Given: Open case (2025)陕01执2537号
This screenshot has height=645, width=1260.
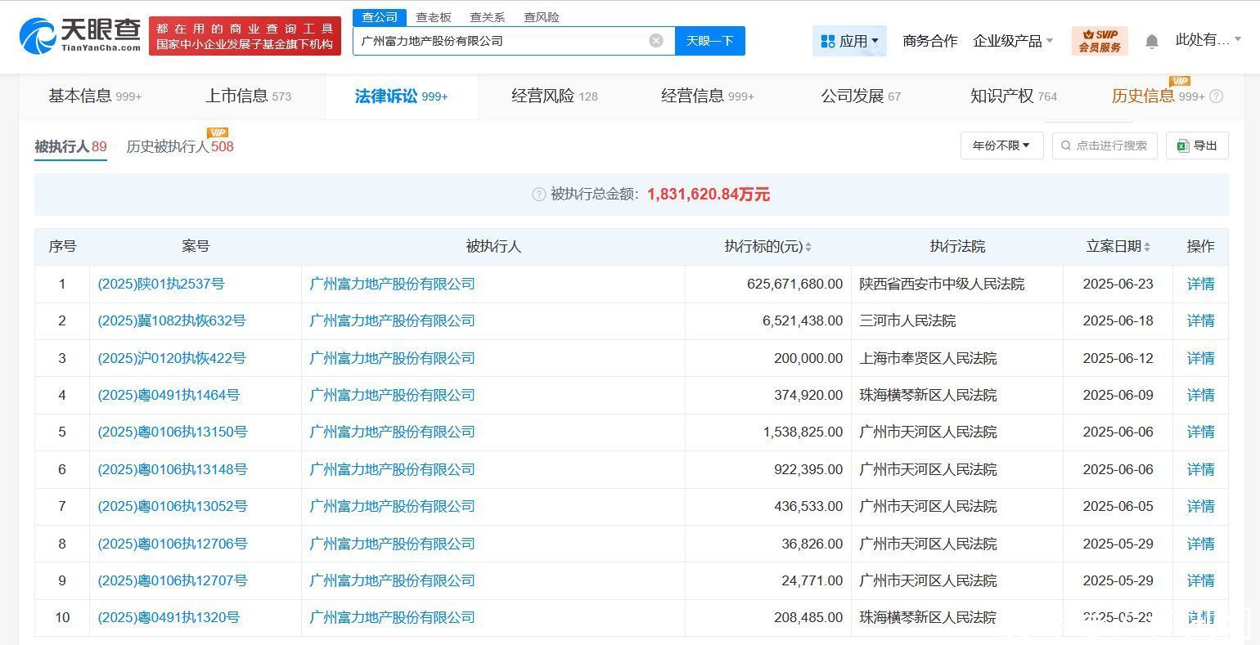Looking at the screenshot, I should 161,284.
